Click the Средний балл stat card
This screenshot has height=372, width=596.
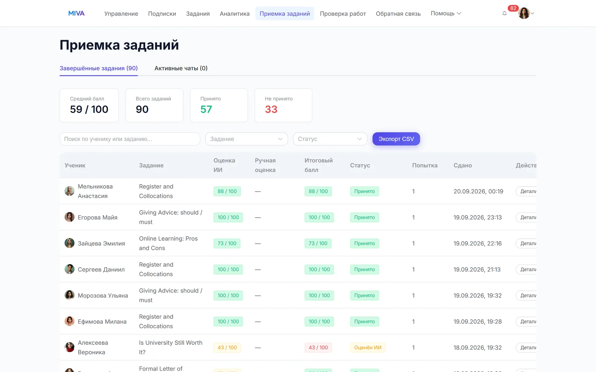click(89, 105)
